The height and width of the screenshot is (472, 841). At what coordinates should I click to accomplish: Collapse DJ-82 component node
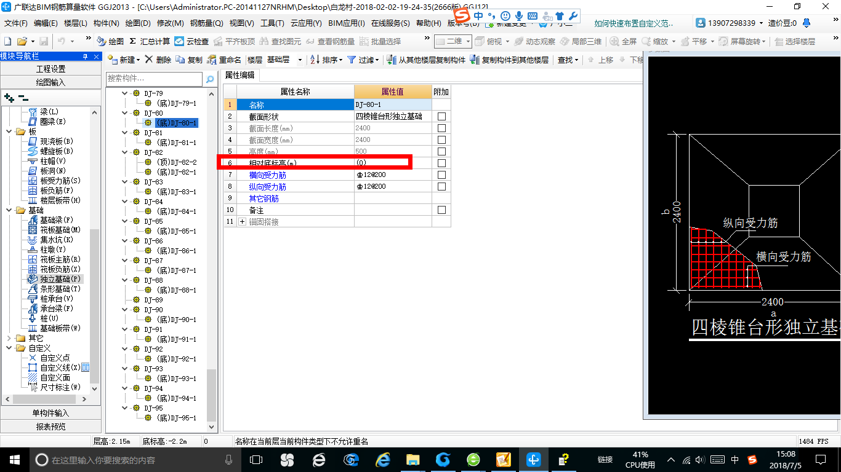125,152
